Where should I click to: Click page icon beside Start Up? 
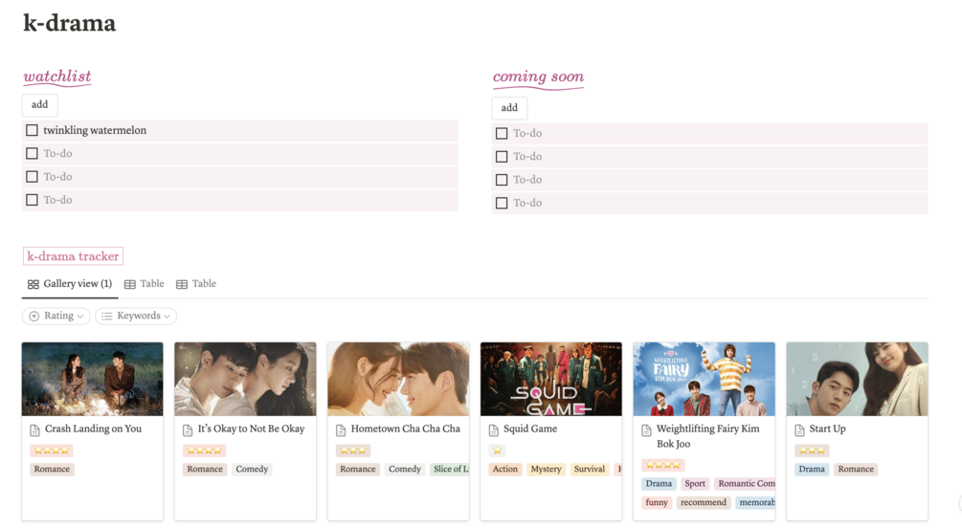[799, 430]
